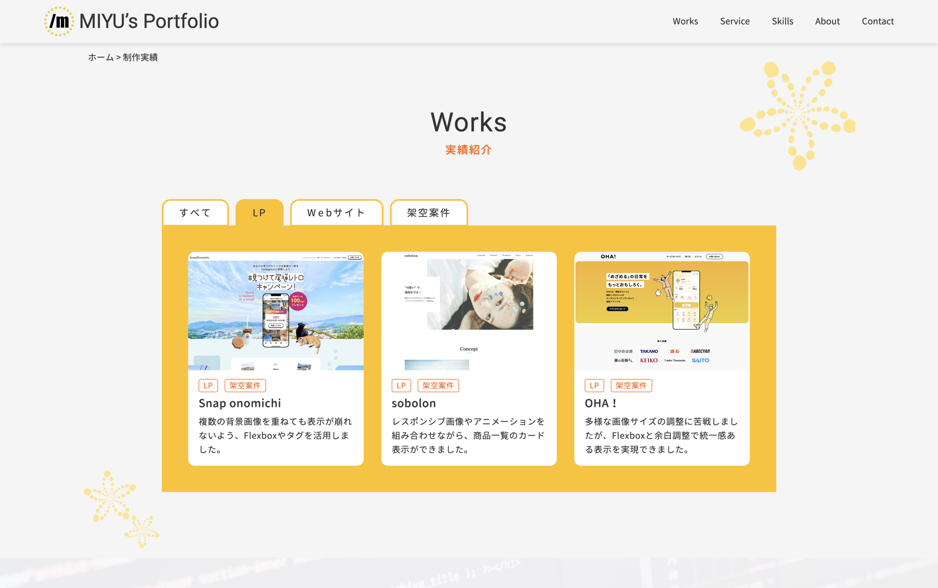The width and height of the screenshot is (938, 588).
Task: Open the OHA! preview thumbnail
Action: click(x=661, y=311)
